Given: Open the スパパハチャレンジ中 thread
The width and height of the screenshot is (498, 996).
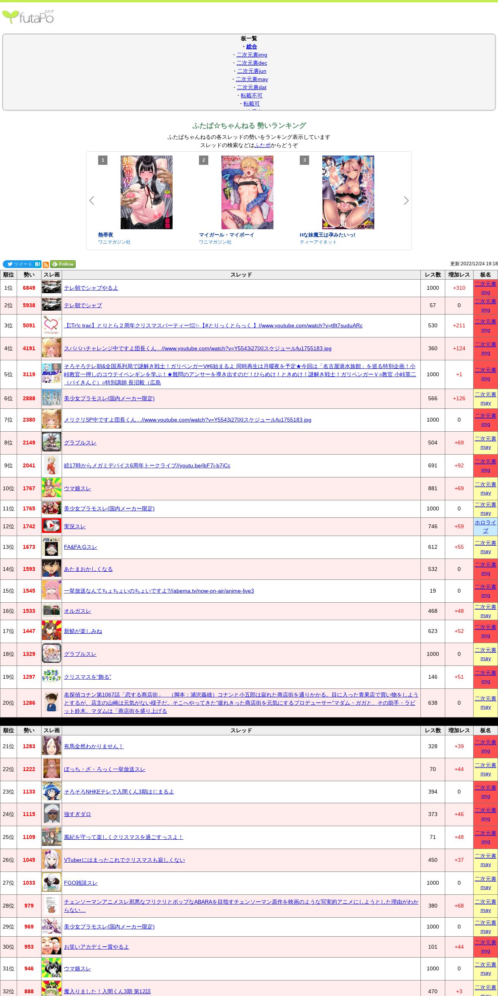Looking at the screenshot, I should [198, 348].
